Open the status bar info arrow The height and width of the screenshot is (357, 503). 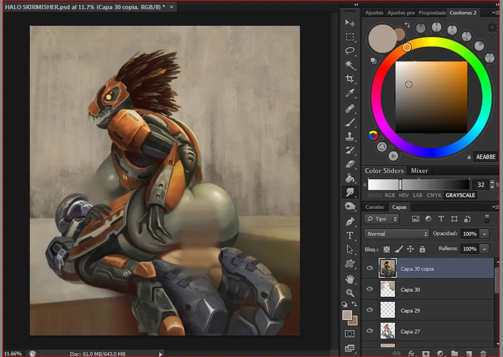pyautogui.click(x=160, y=354)
